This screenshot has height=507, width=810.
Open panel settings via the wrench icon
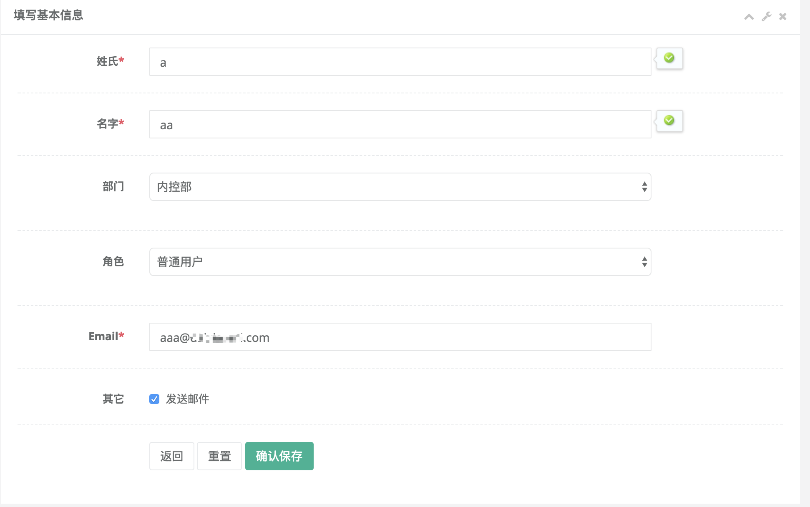pos(767,17)
